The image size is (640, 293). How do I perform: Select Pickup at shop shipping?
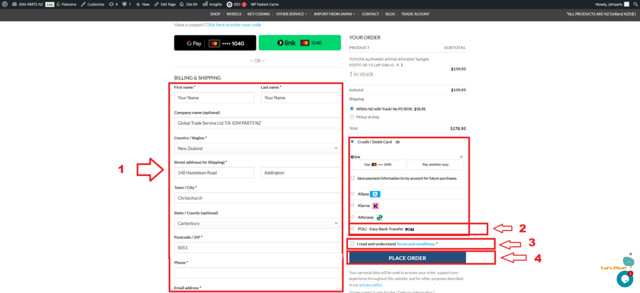(352, 117)
